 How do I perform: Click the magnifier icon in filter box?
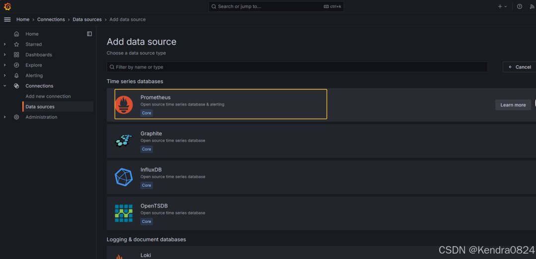[x=112, y=67]
